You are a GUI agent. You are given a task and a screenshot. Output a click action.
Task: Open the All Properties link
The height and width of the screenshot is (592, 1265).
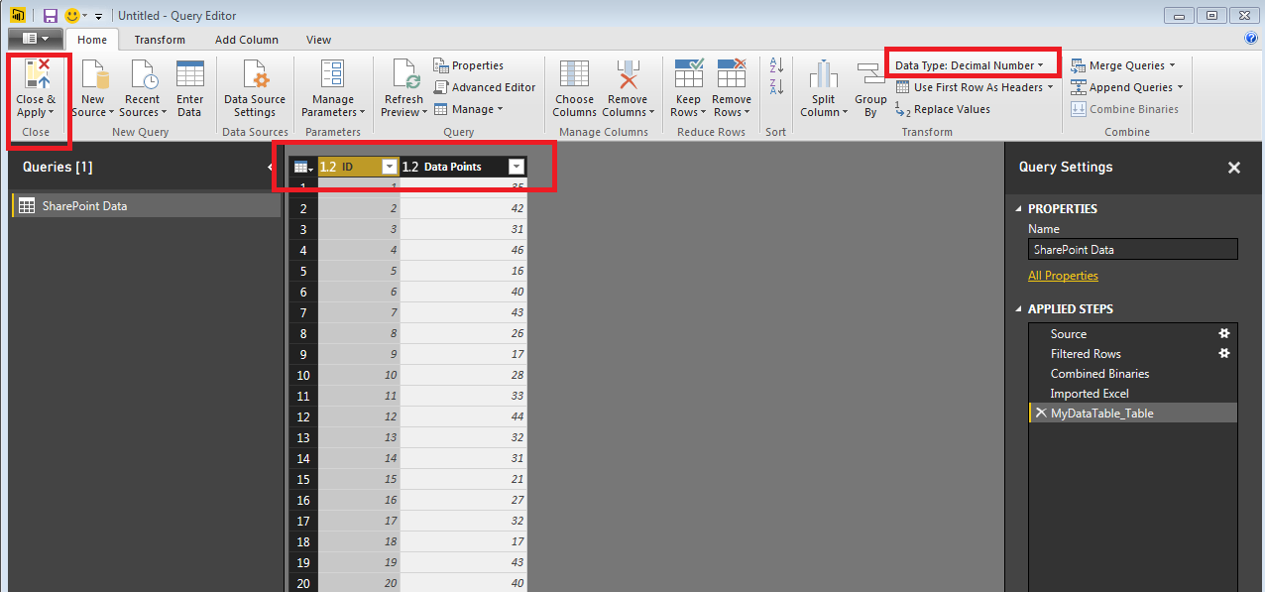(x=1063, y=276)
